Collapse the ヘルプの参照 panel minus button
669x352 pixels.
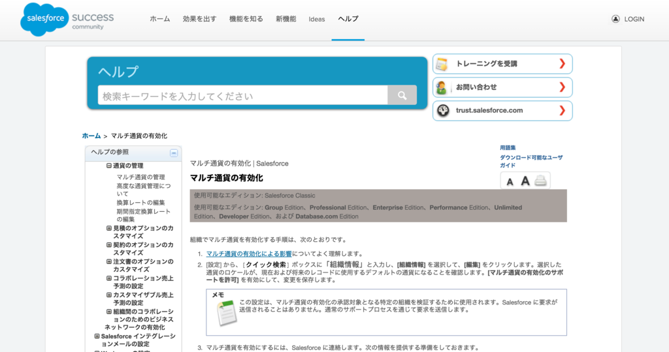coord(174,153)
